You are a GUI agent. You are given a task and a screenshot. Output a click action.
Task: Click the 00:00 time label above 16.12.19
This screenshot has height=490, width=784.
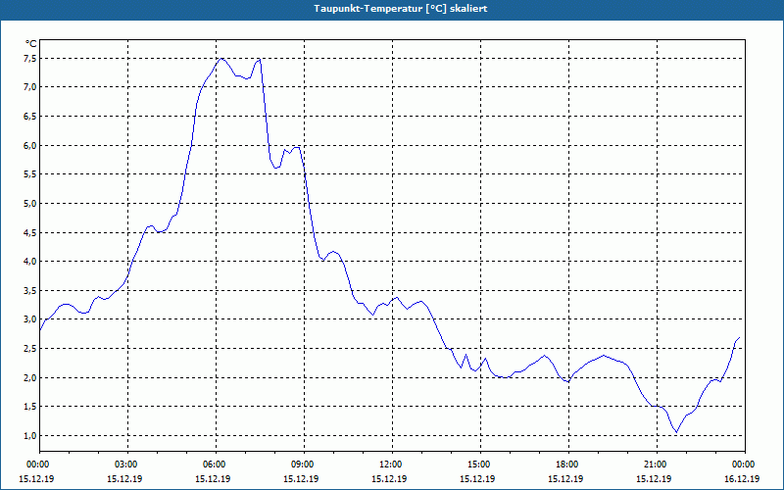pyautogui.click(x=744, y=465)
